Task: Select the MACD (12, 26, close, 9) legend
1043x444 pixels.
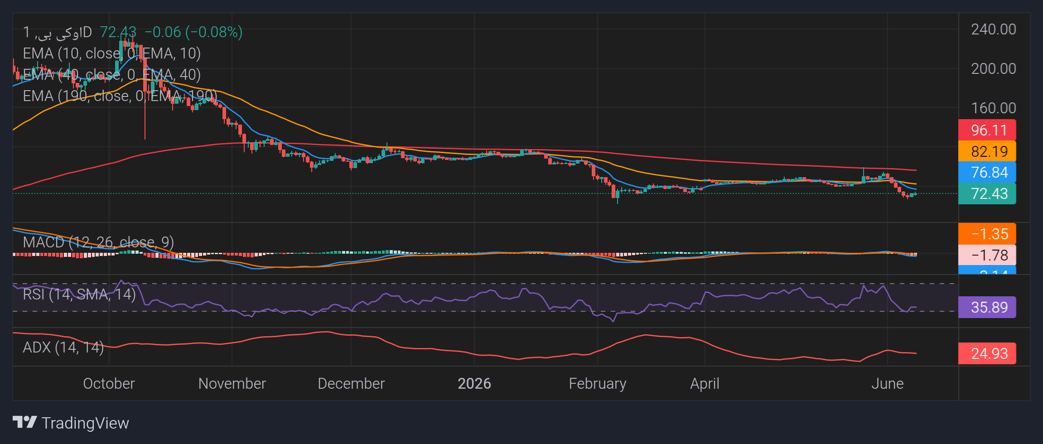Action: [98, 242]
